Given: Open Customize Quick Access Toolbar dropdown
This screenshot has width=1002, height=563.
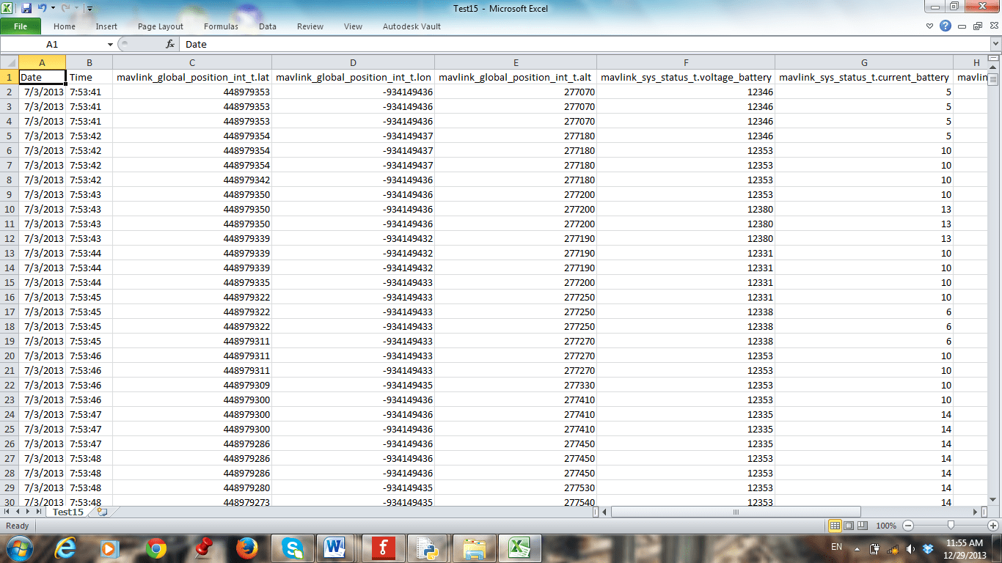Looking at the screenshot, I should tap(89, 9).
